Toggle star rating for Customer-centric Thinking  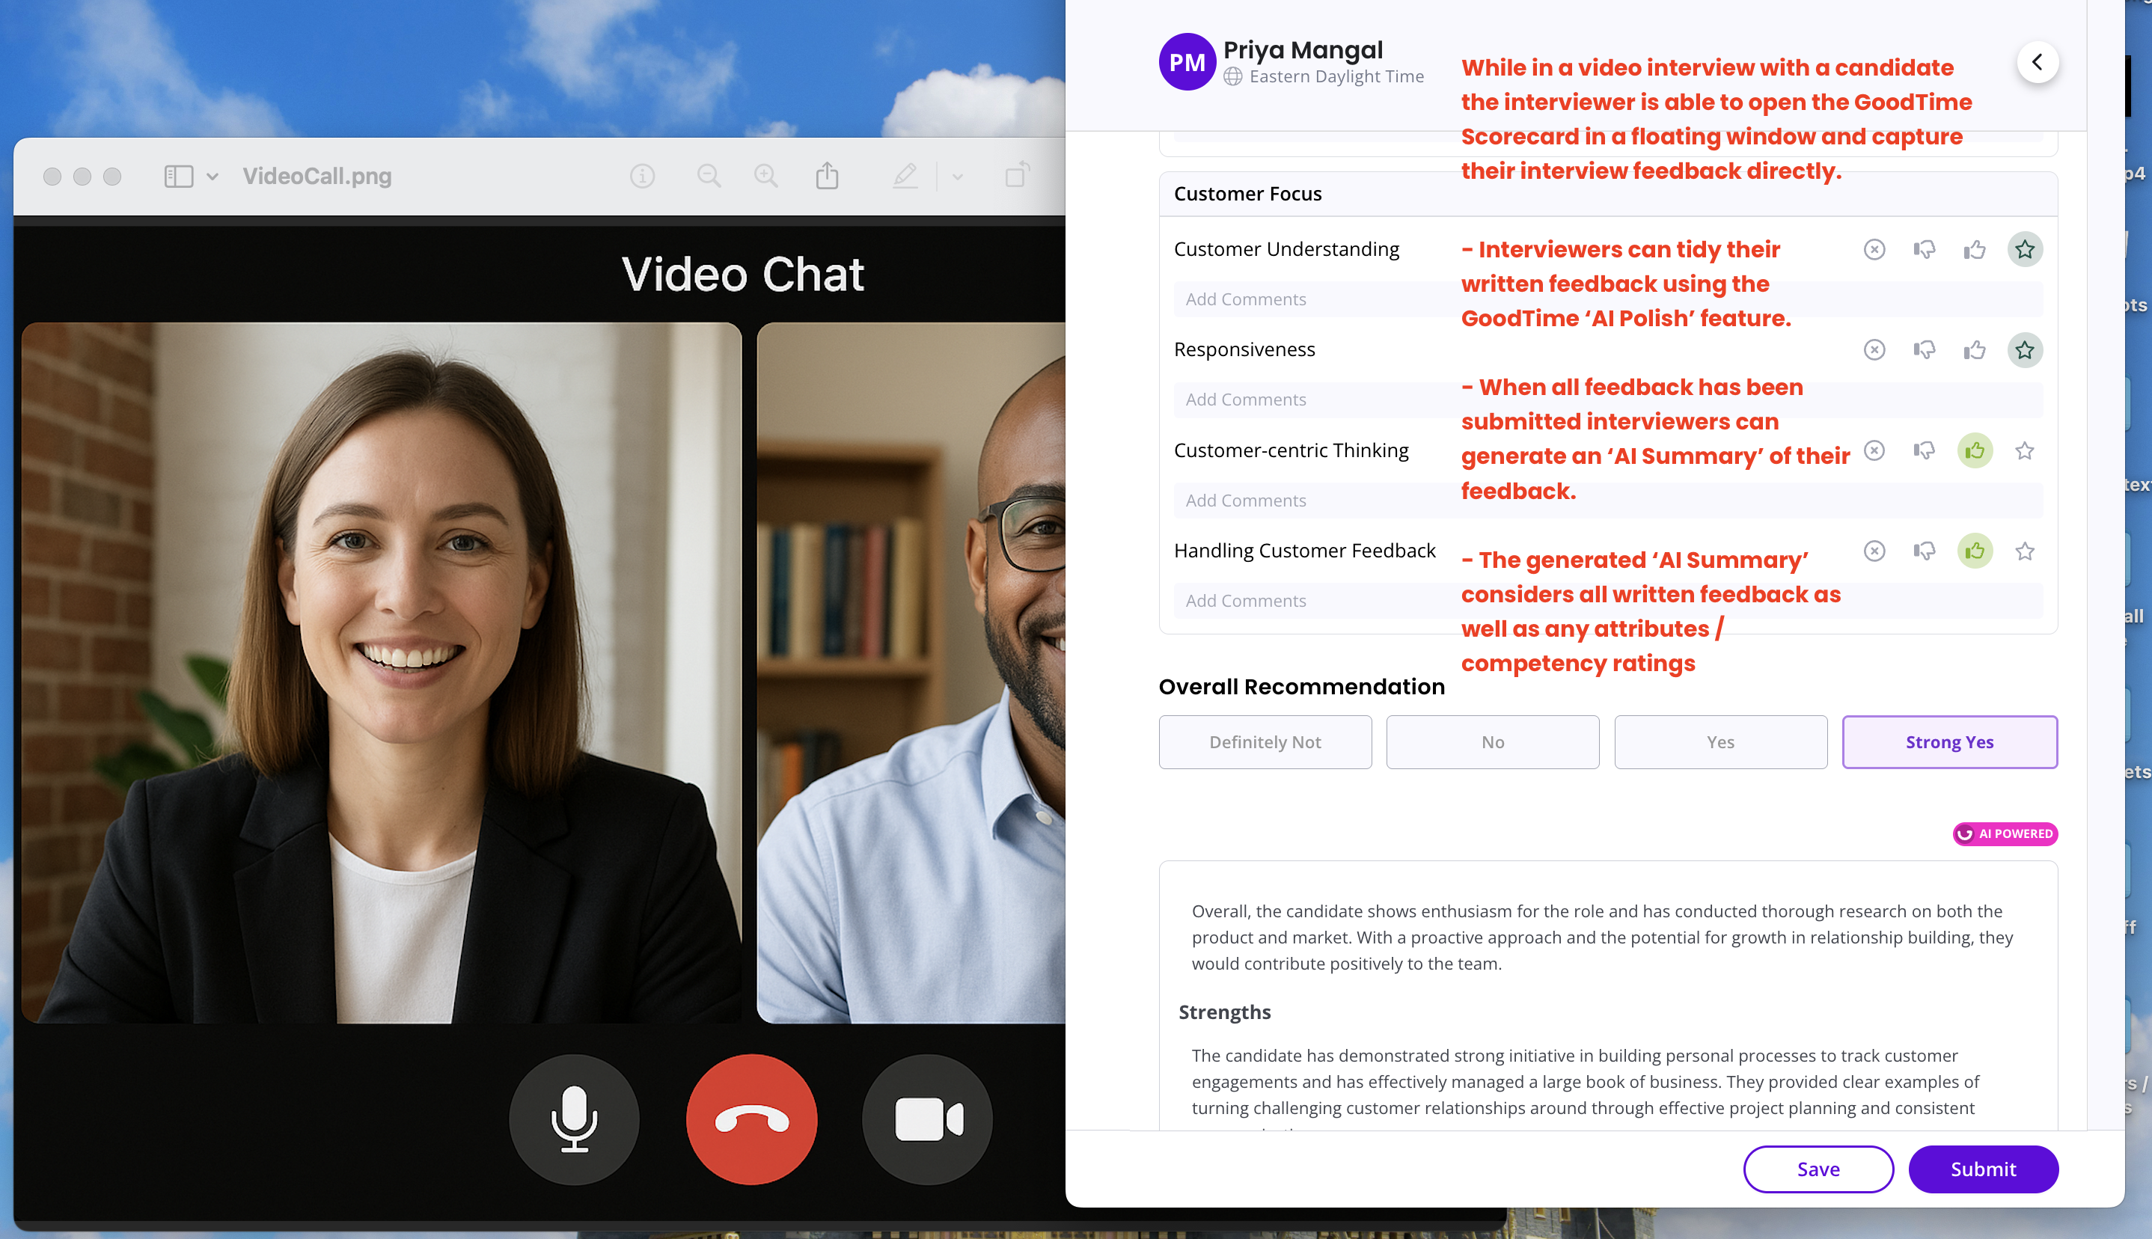[x=2024, y=450]
